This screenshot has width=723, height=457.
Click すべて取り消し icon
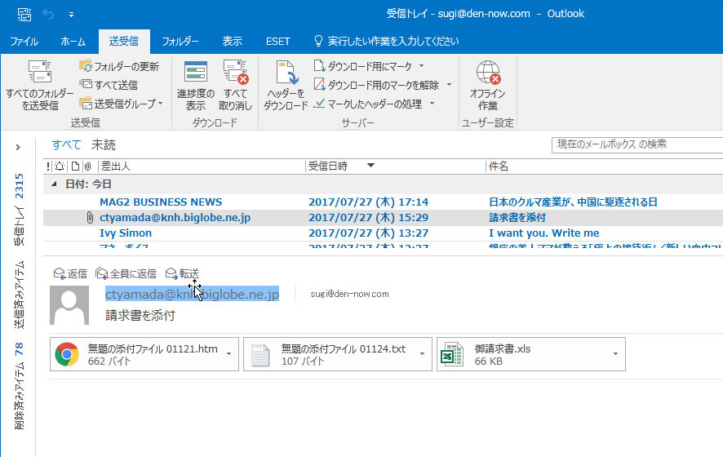(236, 73)
